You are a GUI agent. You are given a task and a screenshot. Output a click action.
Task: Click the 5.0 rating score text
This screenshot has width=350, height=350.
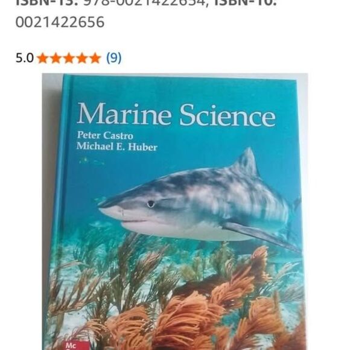[x=25, y=58]
